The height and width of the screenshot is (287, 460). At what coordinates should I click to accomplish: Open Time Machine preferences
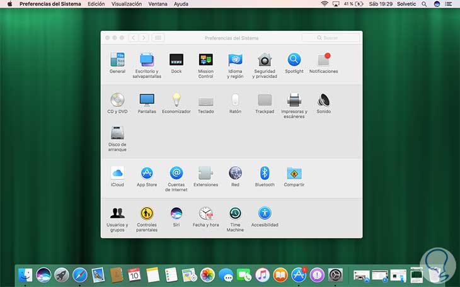tap(235, 213)
